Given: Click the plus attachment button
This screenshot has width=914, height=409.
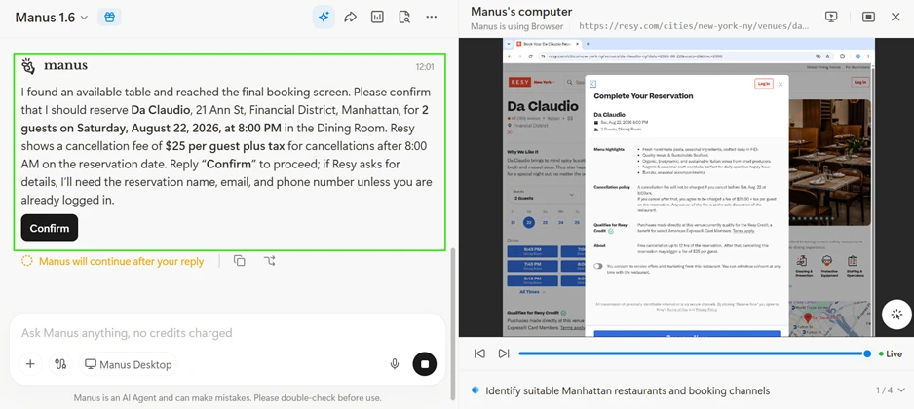Looking at the screenshot, I should (x=30, y=364).
